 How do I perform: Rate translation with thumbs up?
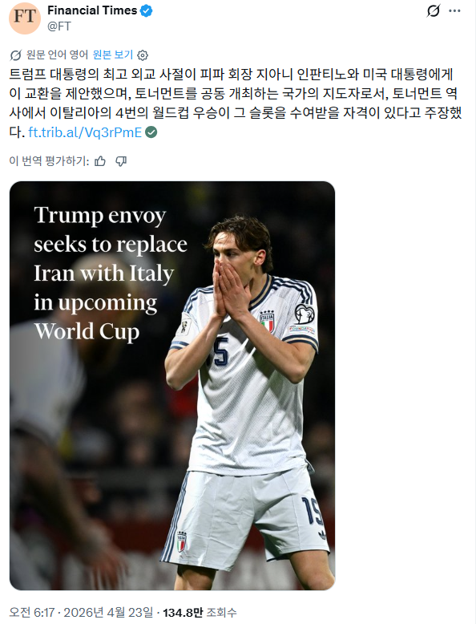100,161
